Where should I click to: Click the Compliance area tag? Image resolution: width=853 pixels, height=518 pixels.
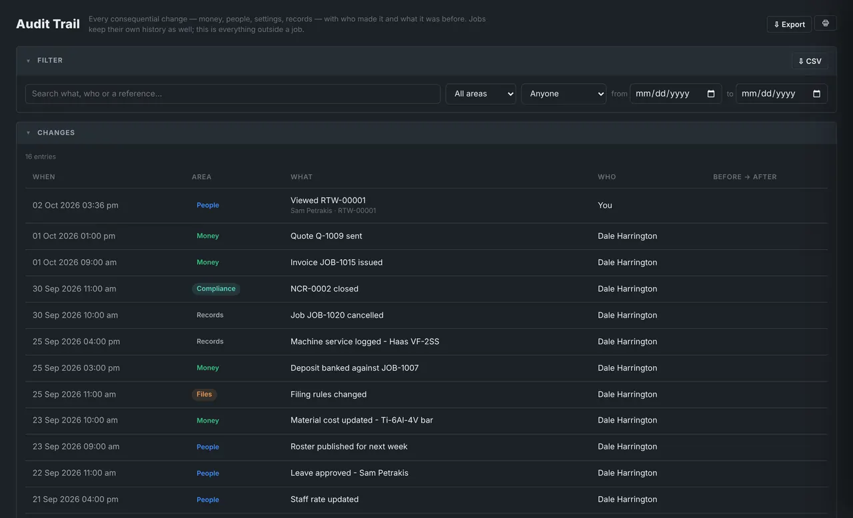216,289
